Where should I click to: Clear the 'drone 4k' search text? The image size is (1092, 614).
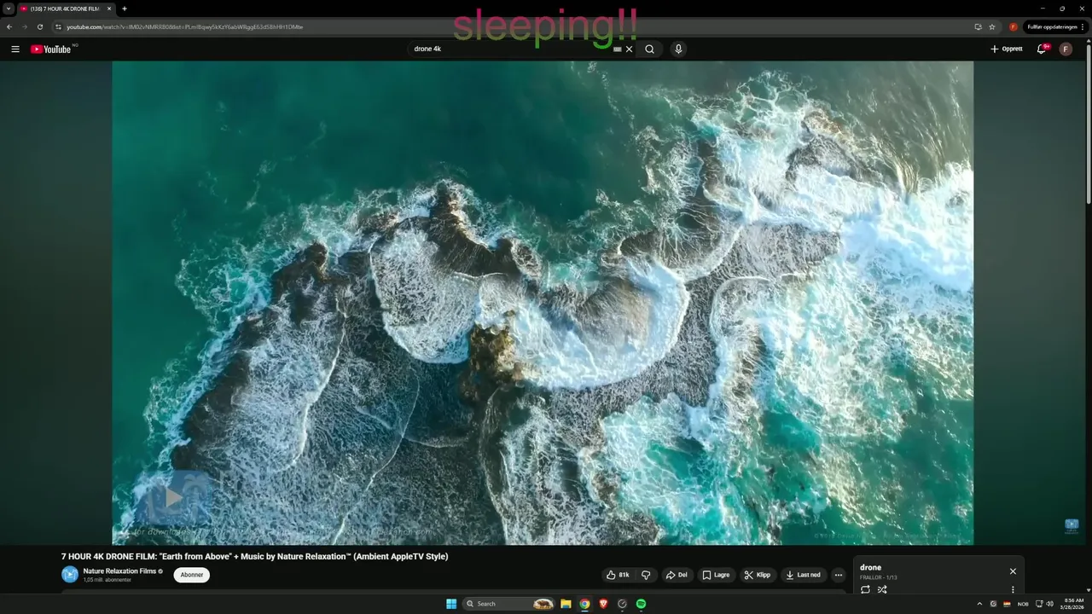pos(630,49)
